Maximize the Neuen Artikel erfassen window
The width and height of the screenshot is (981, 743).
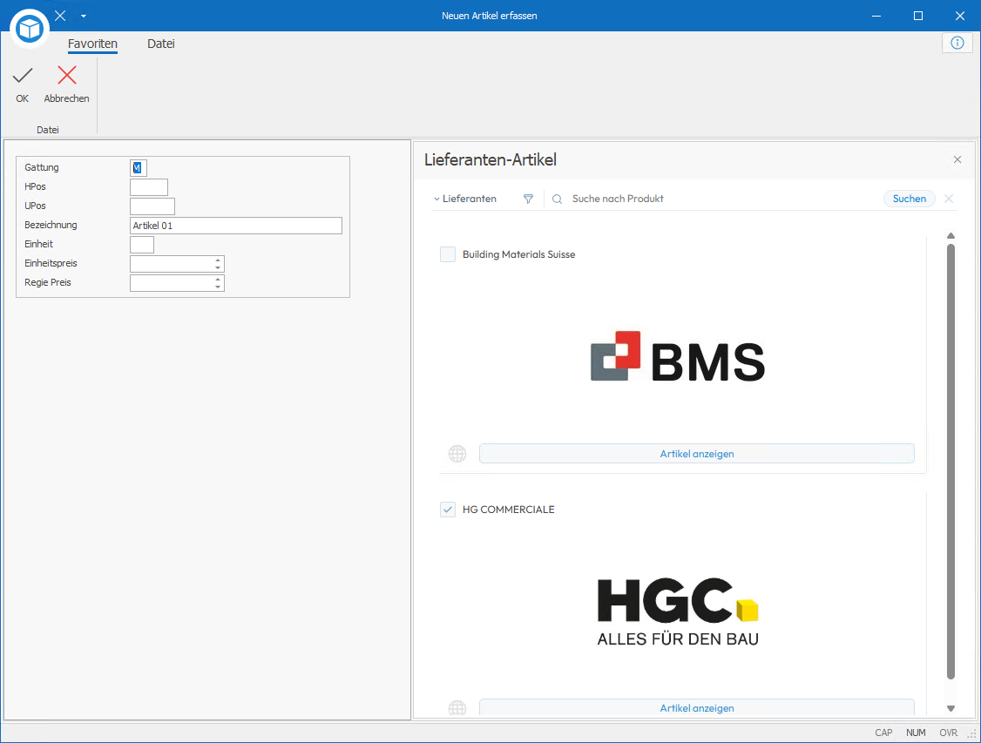point(917,16)
